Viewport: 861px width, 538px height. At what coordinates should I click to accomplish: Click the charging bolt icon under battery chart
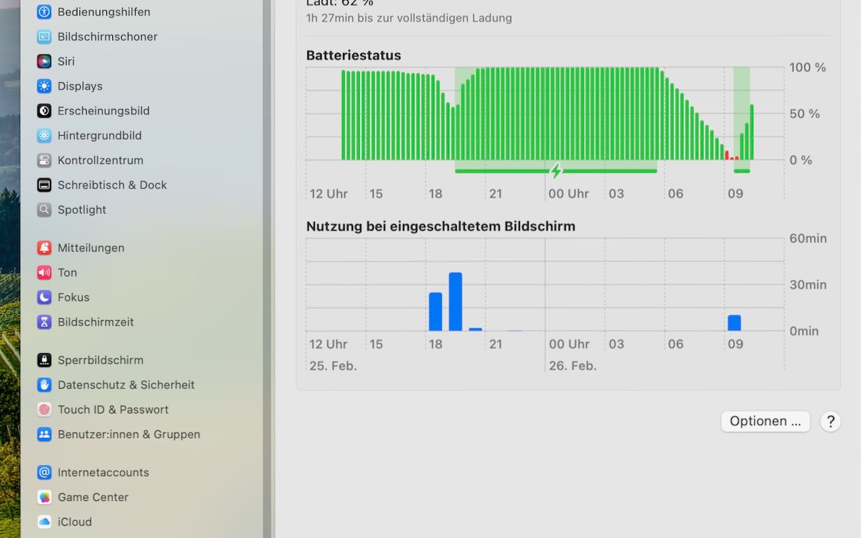[x=556, y=171]
